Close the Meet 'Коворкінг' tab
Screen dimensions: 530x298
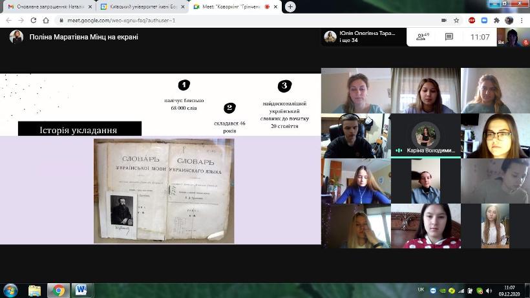click(275, 6)
